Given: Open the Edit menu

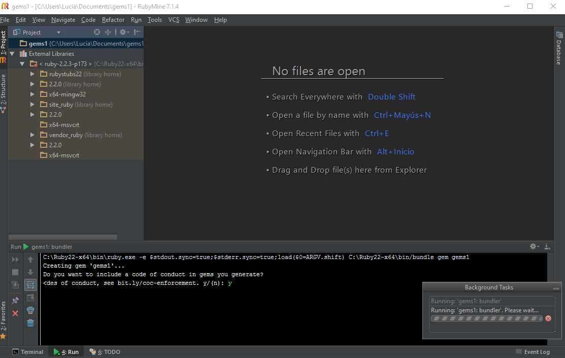Looking at the screenshot, I should click(20, 20).
